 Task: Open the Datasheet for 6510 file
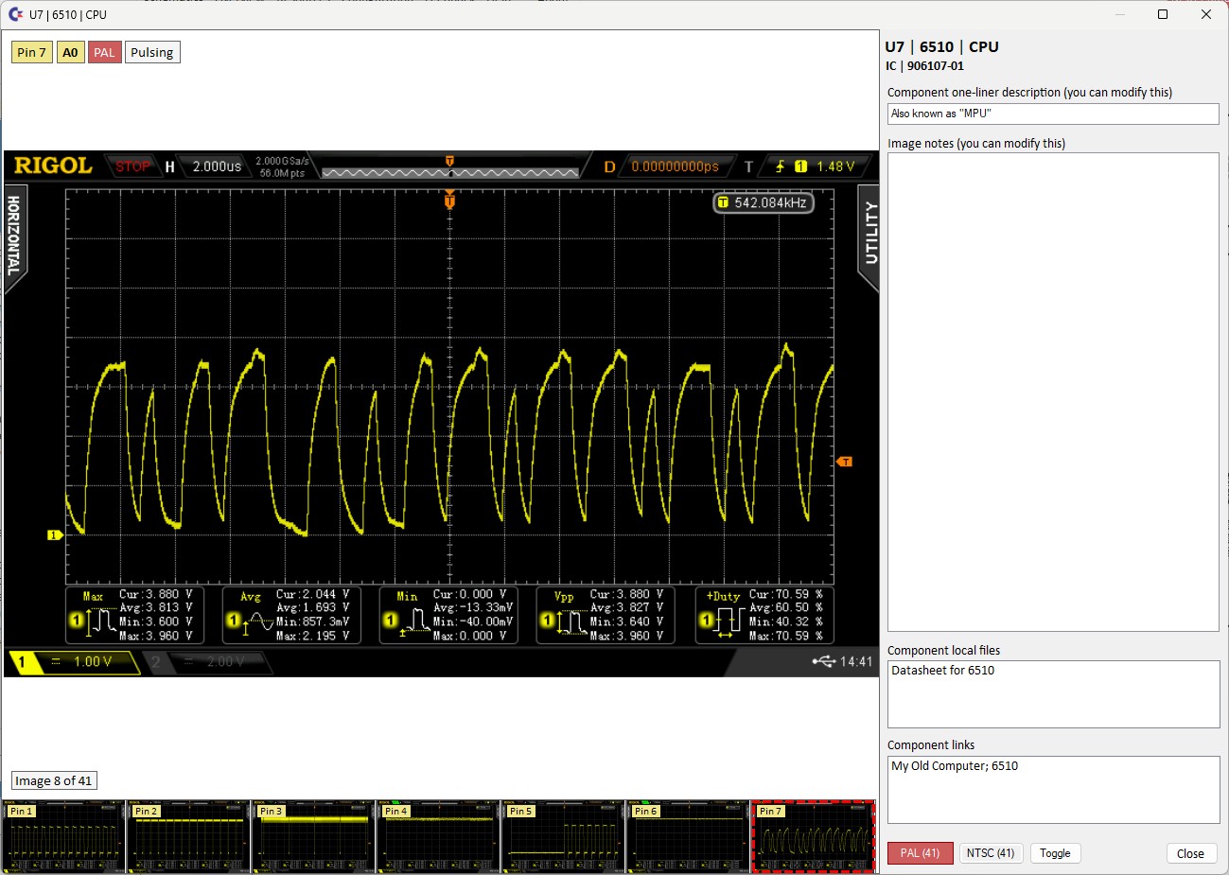tap(943, 671)
